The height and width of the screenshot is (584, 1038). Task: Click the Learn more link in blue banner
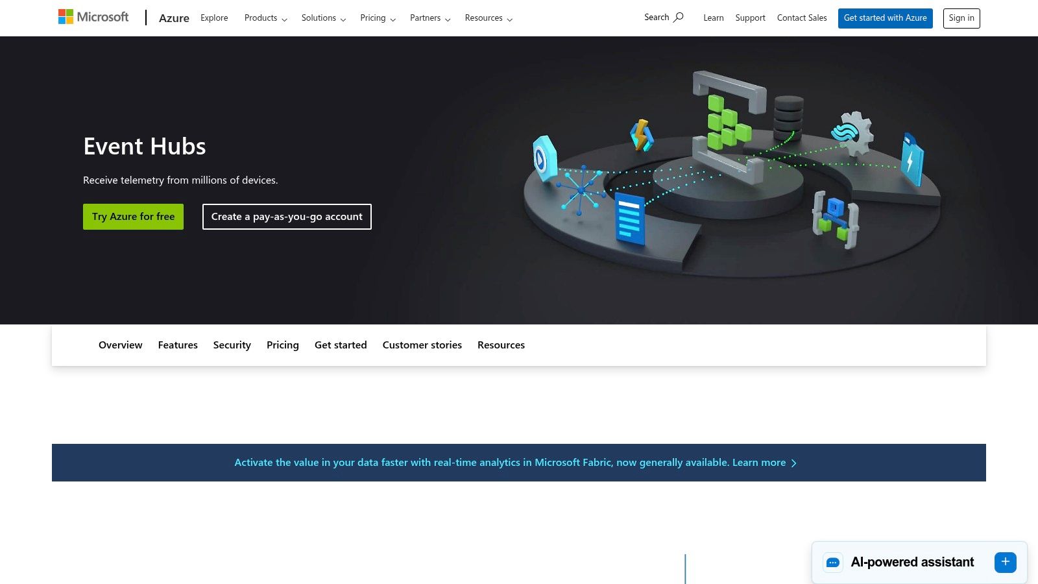tap(758, 463)
